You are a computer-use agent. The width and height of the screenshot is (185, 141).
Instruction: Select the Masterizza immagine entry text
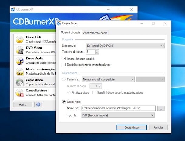pos(41,69)
